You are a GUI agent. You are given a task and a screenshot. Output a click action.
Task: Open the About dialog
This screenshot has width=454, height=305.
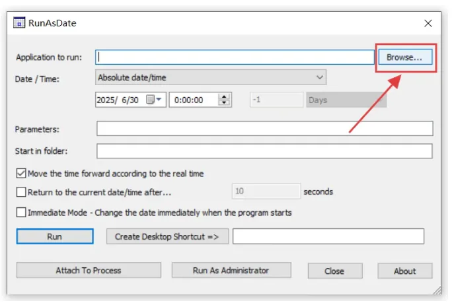click(405, 271)
